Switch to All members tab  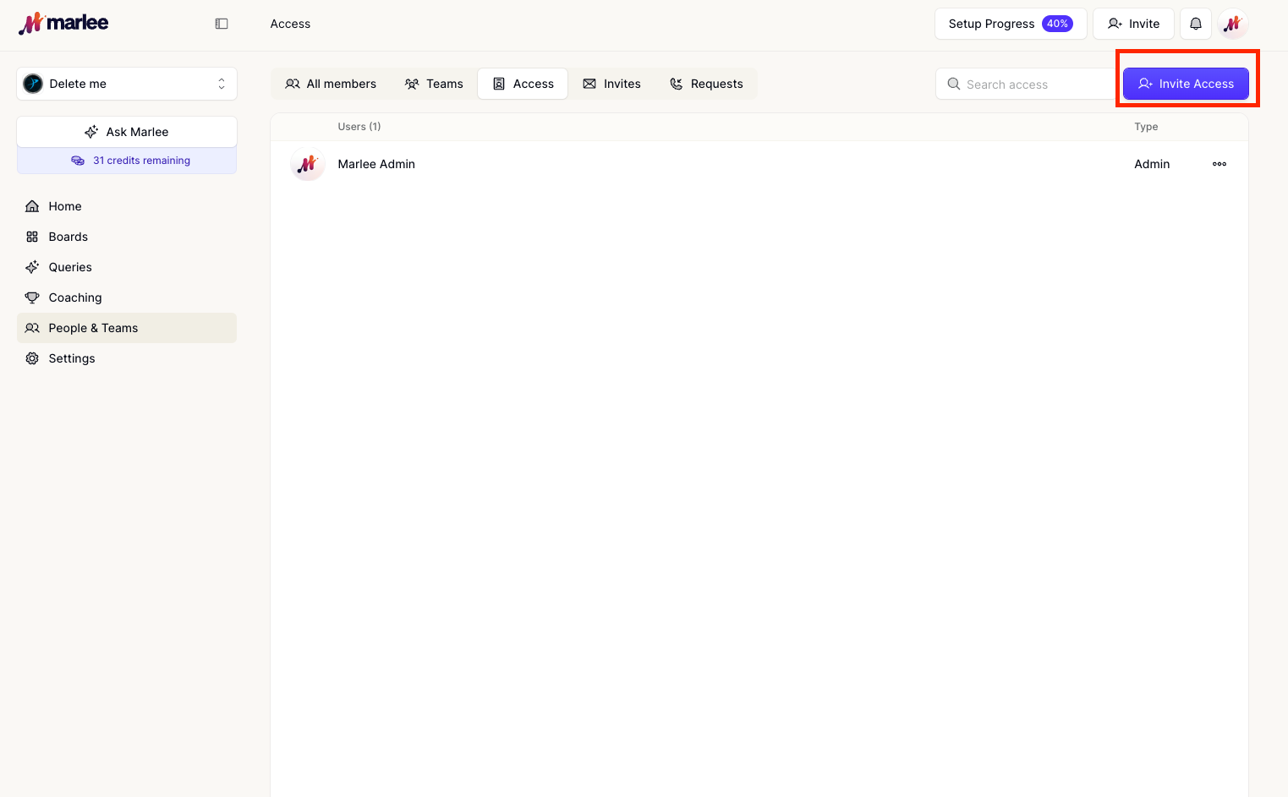(331, 84)
